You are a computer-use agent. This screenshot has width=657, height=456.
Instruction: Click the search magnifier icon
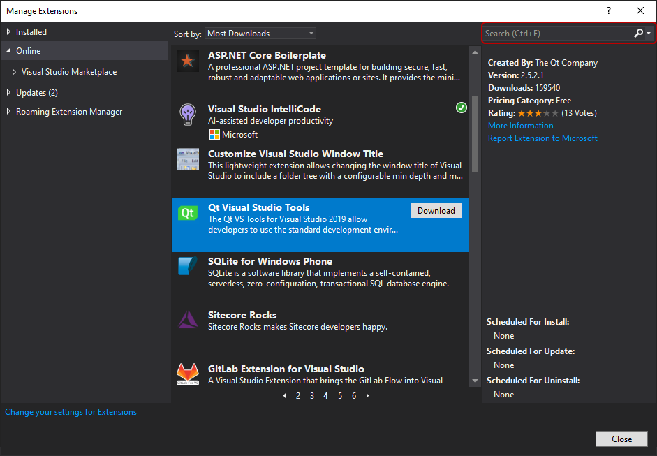click(x=638, y=34)
